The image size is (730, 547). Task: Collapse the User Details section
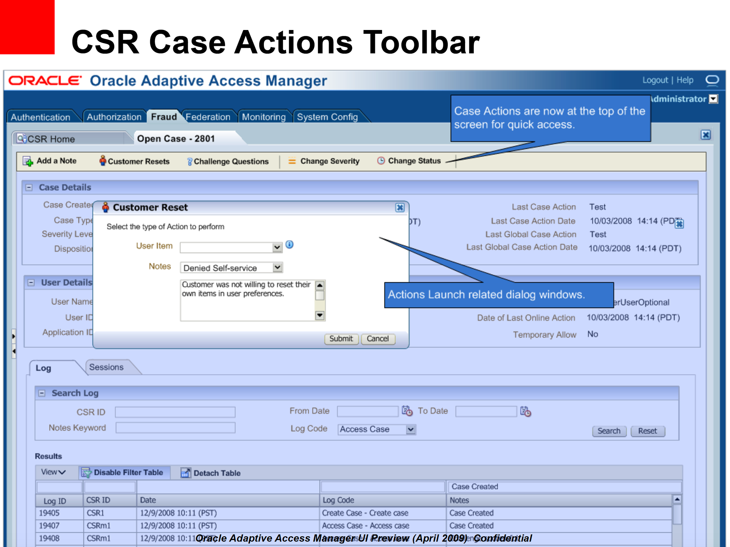pos(31,283)
